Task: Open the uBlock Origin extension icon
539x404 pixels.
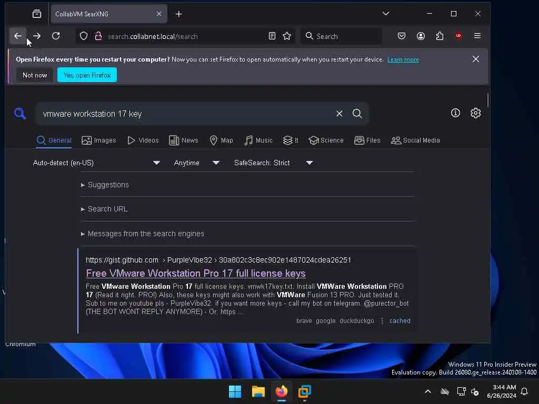Action: click(458, 36)
